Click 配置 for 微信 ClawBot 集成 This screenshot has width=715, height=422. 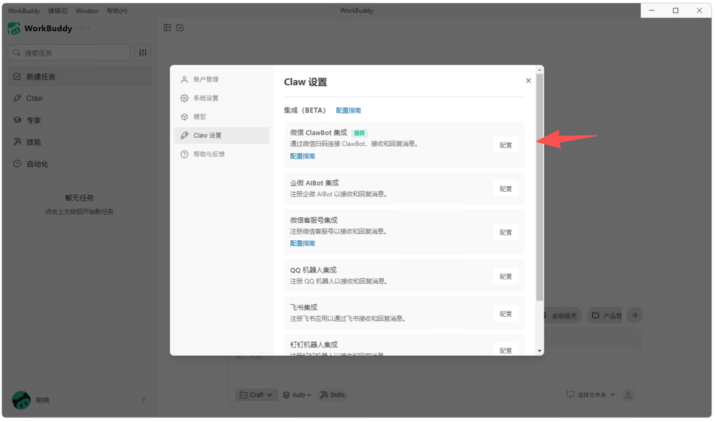click(x=506, y=145)
